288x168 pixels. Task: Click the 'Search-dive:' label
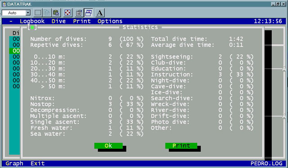tap(172, 98)
